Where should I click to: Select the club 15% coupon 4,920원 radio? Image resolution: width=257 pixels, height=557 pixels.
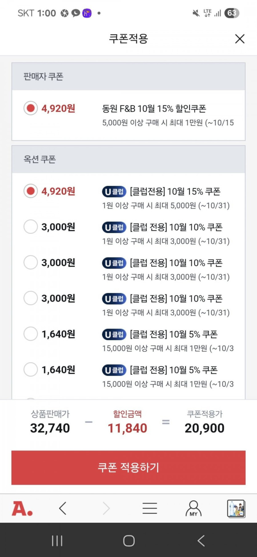coord(31,191)
